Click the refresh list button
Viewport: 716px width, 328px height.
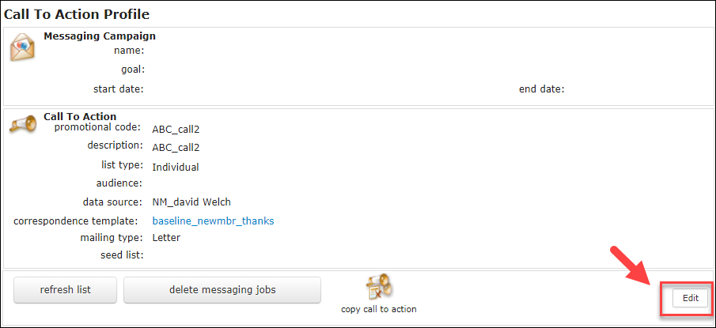(66, 290)
